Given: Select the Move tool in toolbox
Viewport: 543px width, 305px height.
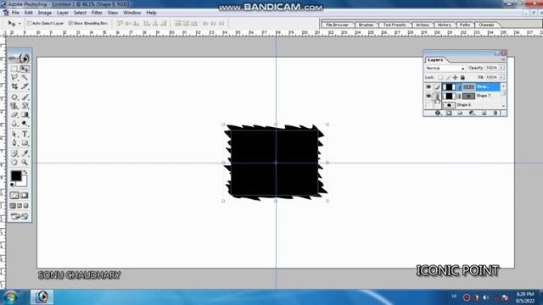Looking at the screenshot, I should 25,69.
